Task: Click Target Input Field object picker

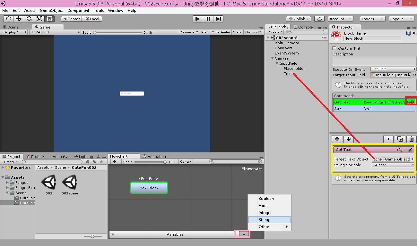Action: pyautogui.click(x=414, y=75)
